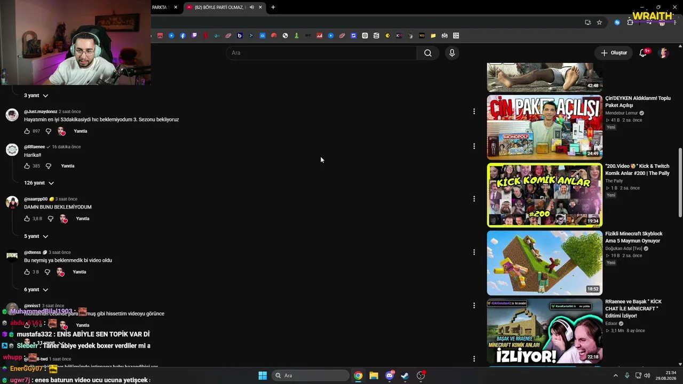Dislike the Just.maydonoz comment

(49, 131)
